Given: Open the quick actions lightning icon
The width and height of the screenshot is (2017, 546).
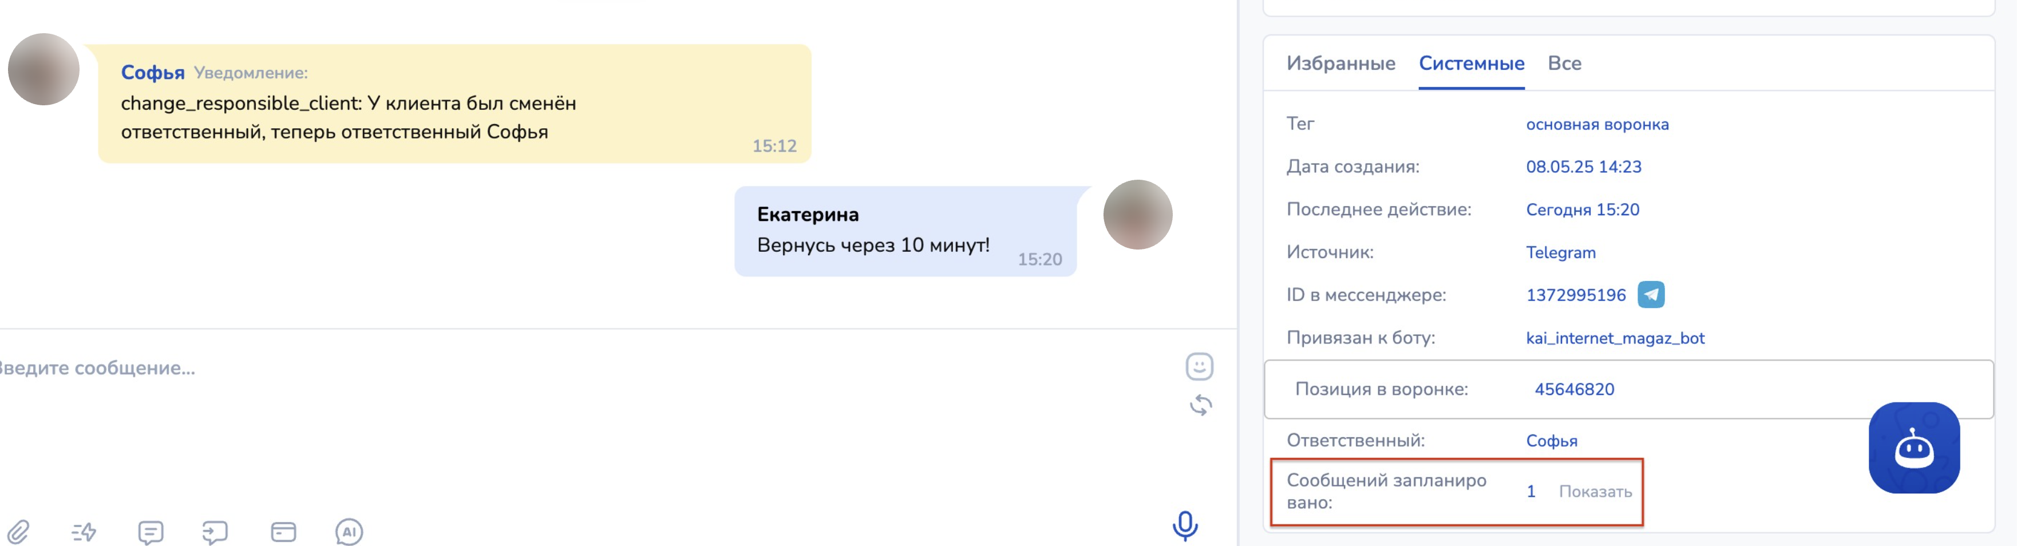Looking at the screenshot, I should [84, 532].
